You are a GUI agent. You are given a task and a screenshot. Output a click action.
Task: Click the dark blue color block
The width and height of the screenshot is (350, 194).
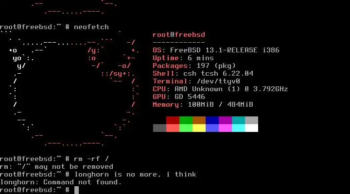click(212, 120)
